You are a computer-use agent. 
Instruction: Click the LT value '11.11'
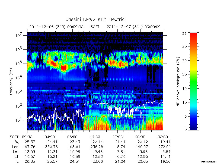coord(165,156)
